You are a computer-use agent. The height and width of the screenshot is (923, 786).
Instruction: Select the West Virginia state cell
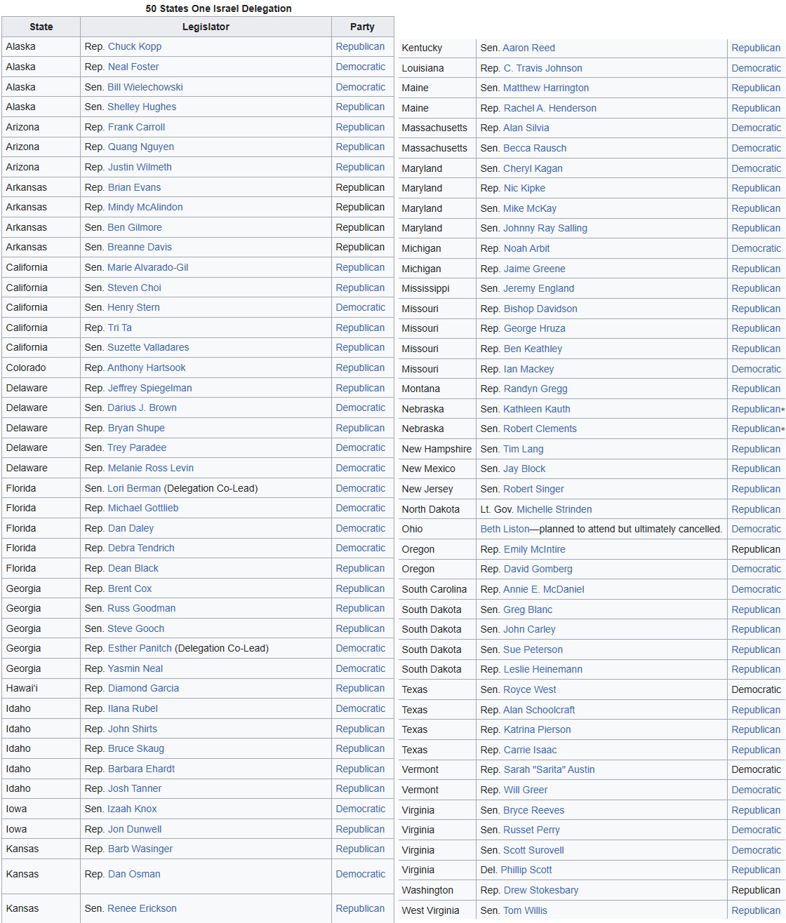tap(437, 910)
